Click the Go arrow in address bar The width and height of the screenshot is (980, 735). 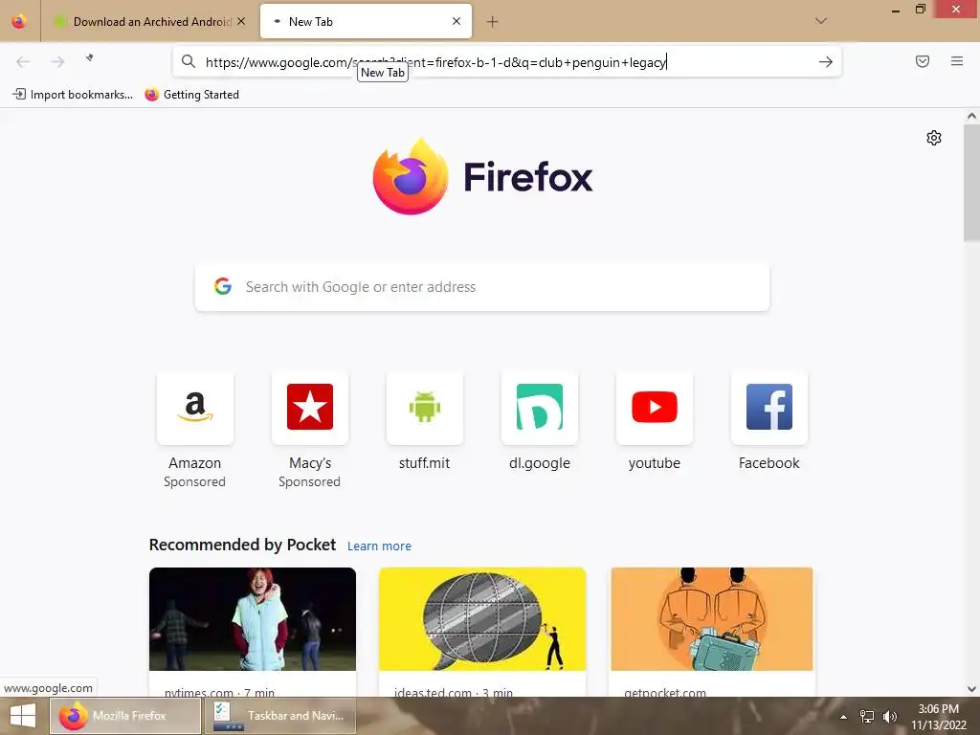point(826,62)
